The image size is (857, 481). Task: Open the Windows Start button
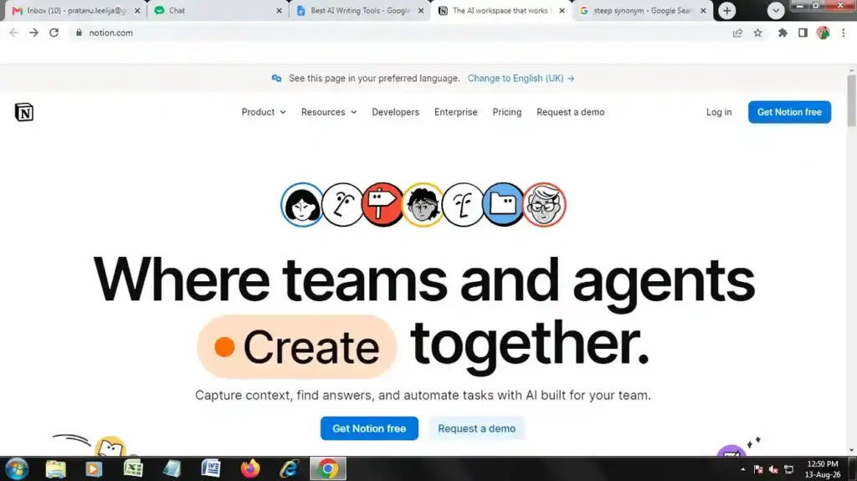coord(17,469)
